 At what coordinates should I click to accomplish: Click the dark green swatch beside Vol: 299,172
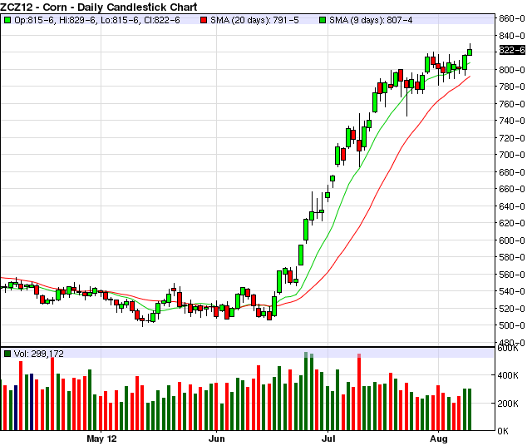pos(7,354)
